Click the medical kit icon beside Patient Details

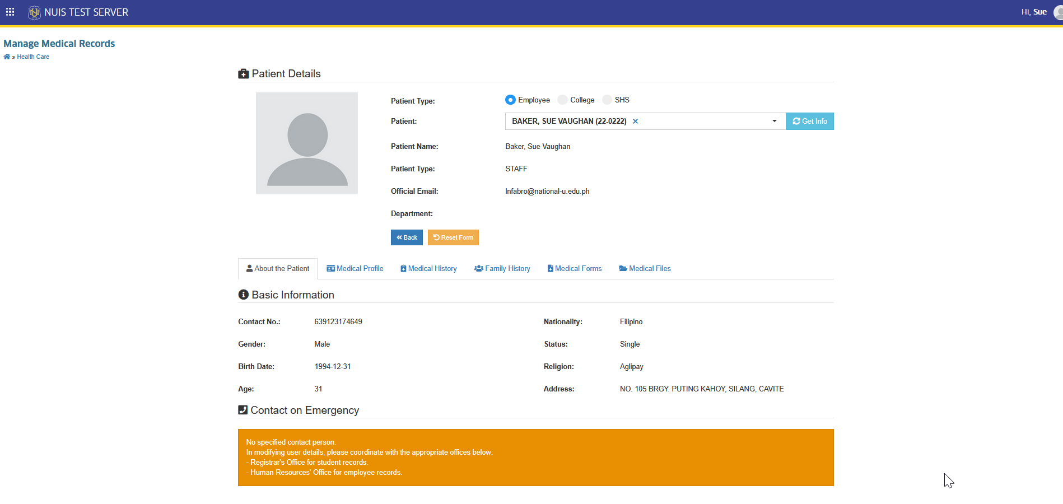point(244,74)
